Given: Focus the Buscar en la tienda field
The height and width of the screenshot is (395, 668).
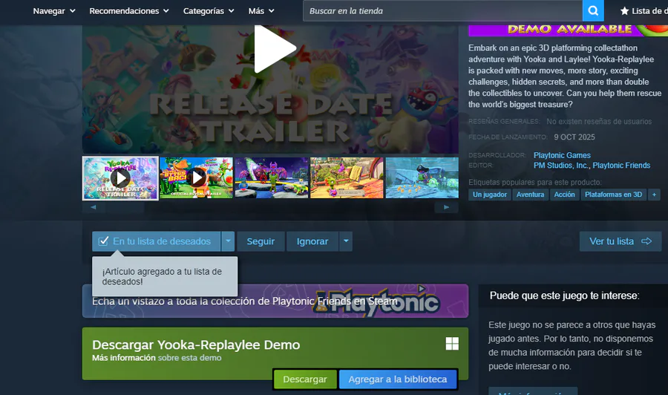Looking at the screenshot, I should point(442,10).
